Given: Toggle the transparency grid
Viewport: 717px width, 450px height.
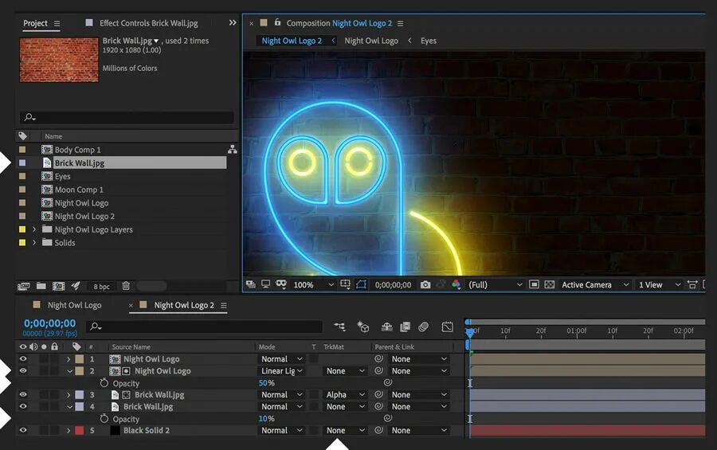Looking at the screenshot, I should pyautogui.click(x=550, y=284).
